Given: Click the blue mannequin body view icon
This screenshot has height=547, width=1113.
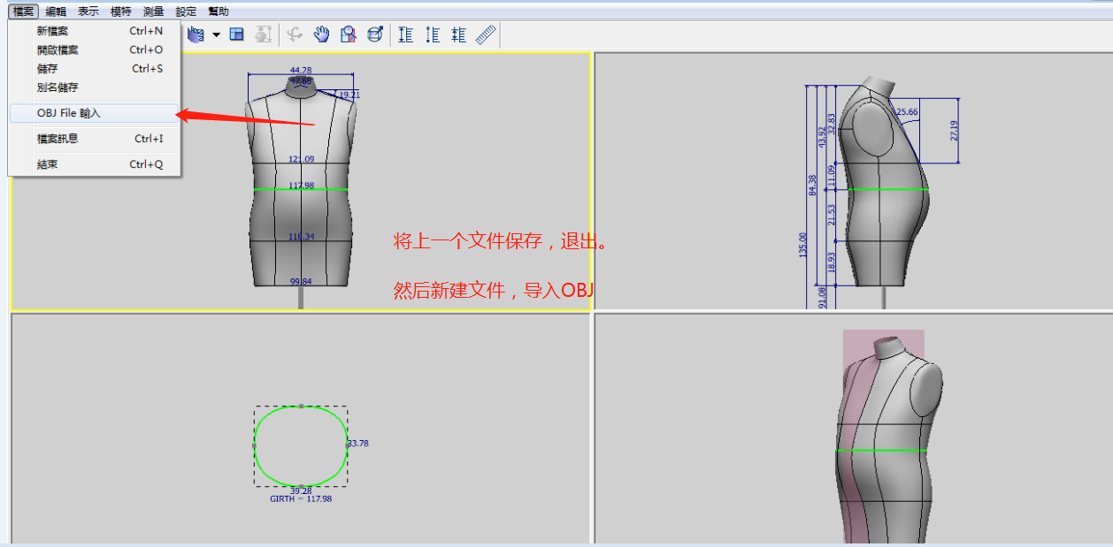Looking at the screenshot, I should tap(196, 34).
